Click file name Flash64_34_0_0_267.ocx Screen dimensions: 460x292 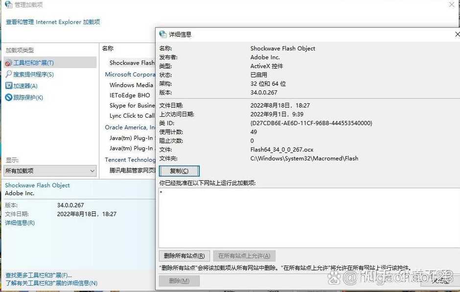point(282,149)
